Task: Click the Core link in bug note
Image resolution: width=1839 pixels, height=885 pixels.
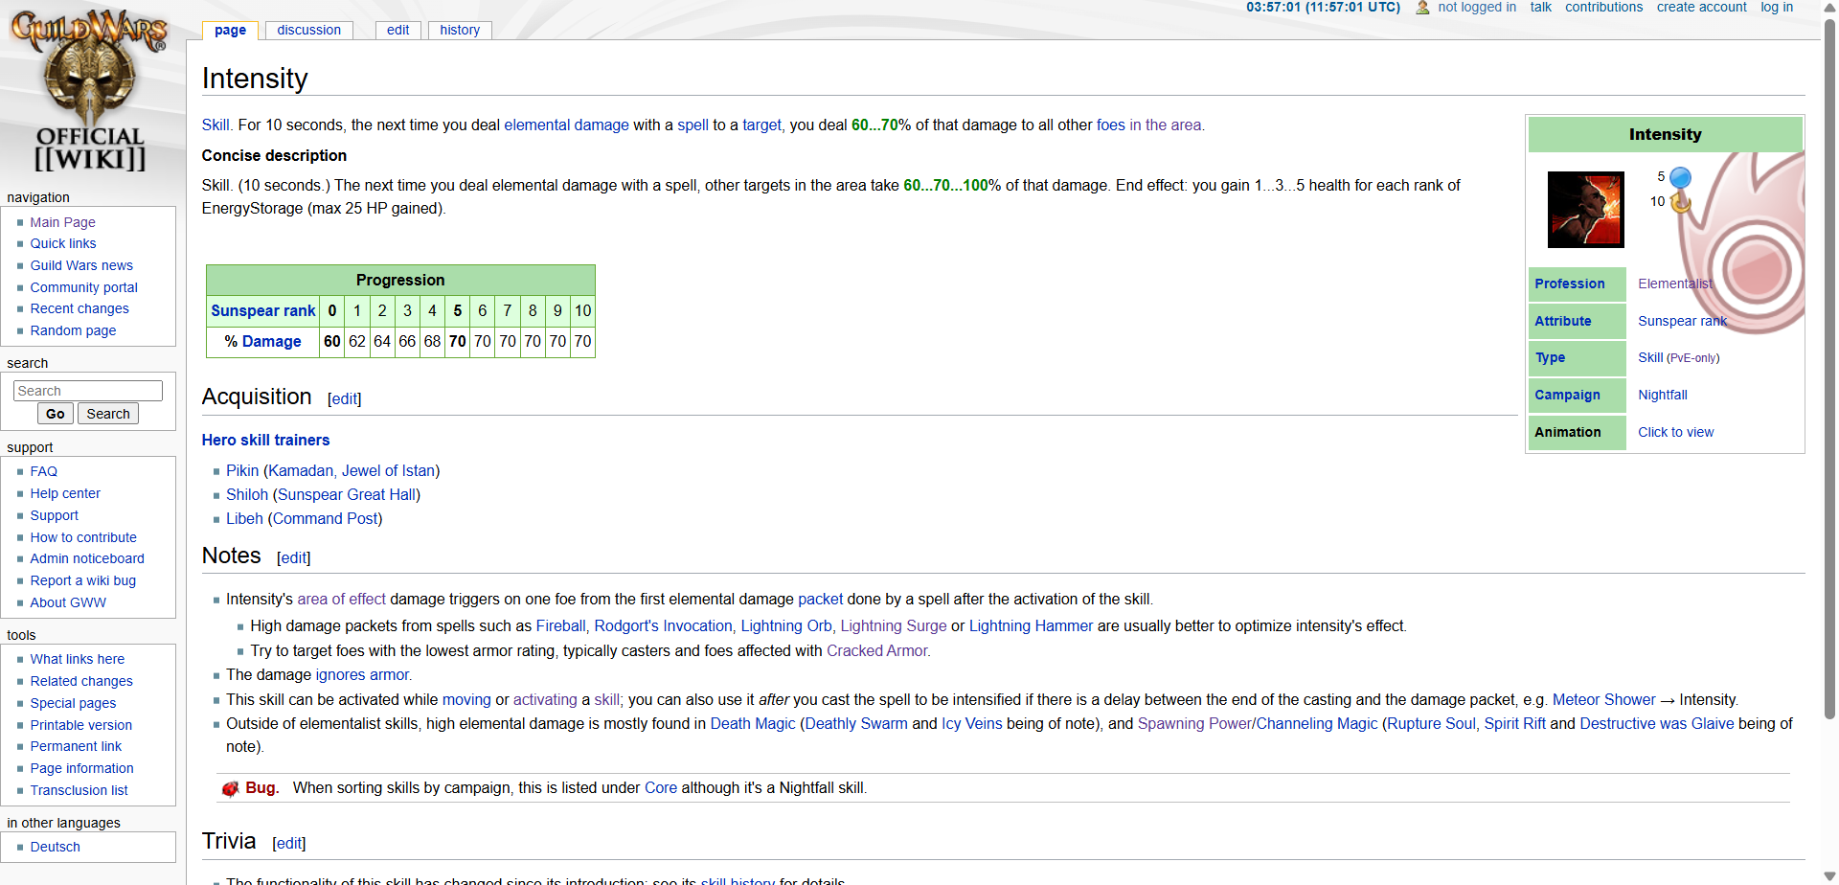Action: coord(661,788)
